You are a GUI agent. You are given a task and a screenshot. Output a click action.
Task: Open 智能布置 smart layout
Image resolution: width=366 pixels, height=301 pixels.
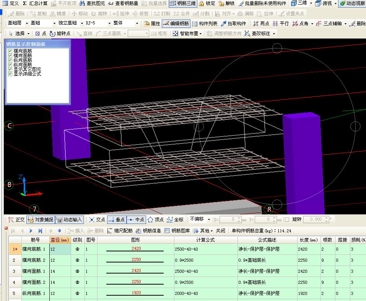tap(187, 34)
